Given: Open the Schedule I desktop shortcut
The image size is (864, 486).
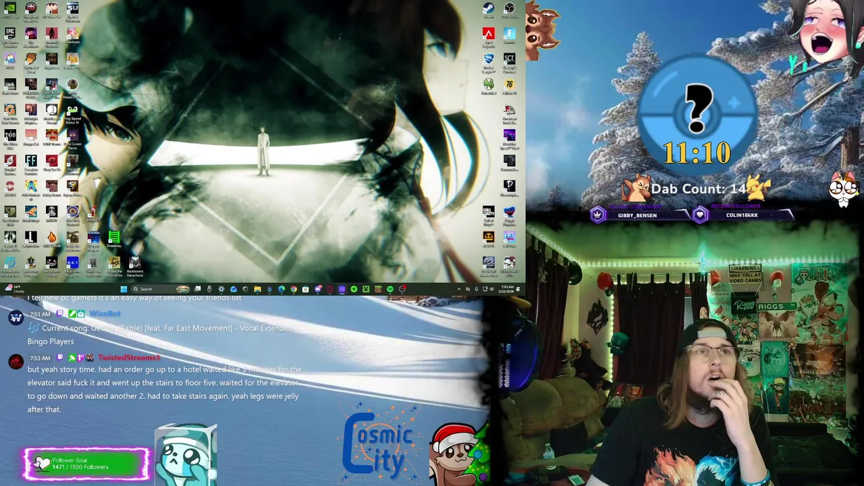Looking at the screenshot, I should coord(489,84).
